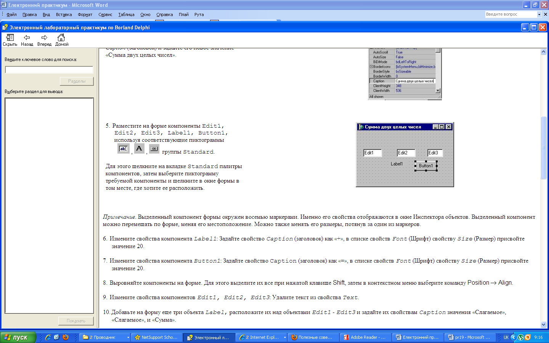Click Label1 in the form image
The image size is (549, 343).
click(396, 164)
